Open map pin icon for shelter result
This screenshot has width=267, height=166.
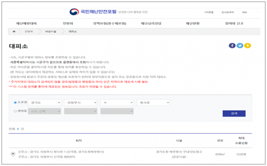click(13, 154)
